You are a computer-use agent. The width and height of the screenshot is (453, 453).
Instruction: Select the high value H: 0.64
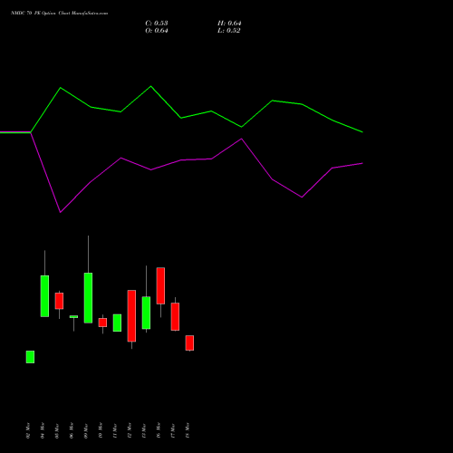pyautogui.click(x=229, y=24)
